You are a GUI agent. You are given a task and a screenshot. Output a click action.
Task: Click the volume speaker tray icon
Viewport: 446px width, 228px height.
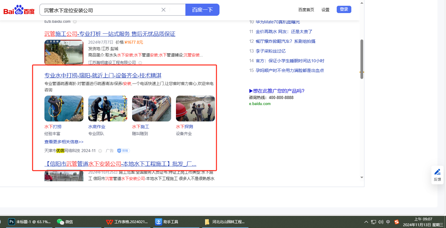tap(381, 222)
